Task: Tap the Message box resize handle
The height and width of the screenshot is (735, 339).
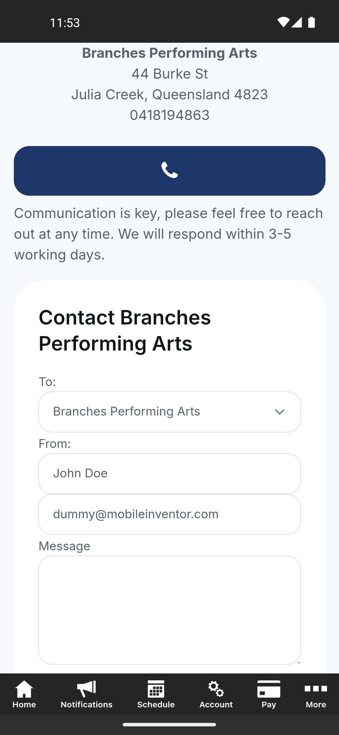Action: coord(299,662)
